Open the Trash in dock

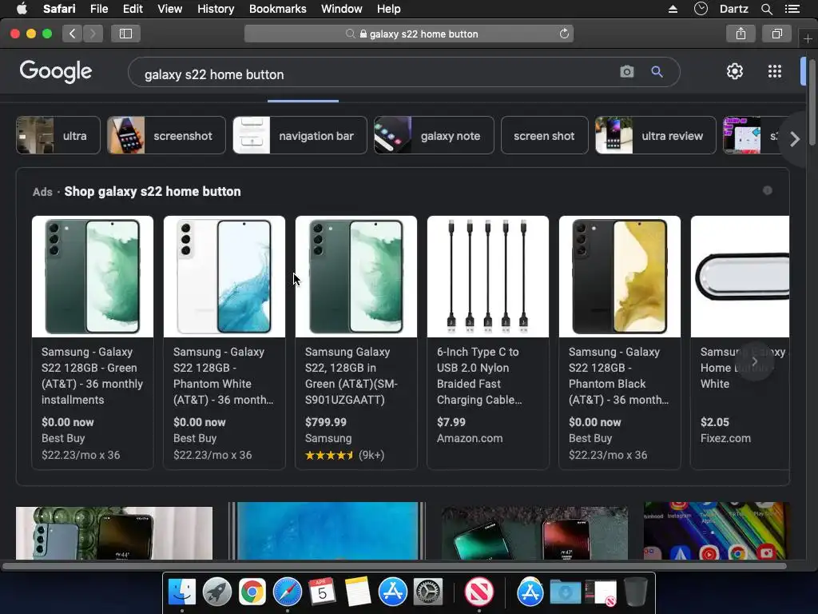(x=635, y=592)
